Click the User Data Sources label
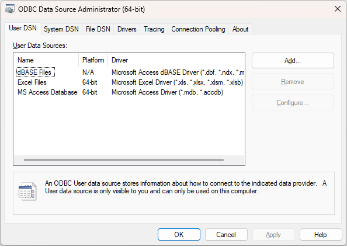The width and height of the screenshot is (347, 247). pos(40,46)
